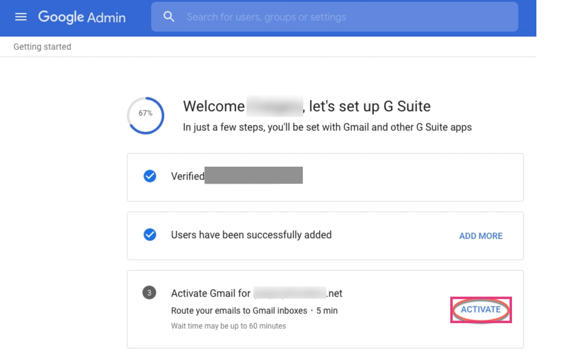
Task: Select 'Users have been successfully added' text
Action: pyautogui.click(x=251, y=235)
